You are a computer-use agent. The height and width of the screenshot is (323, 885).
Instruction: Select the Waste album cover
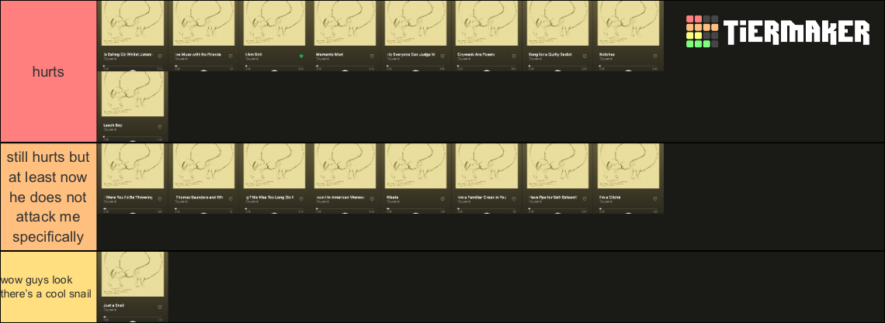tap(417, 167)
